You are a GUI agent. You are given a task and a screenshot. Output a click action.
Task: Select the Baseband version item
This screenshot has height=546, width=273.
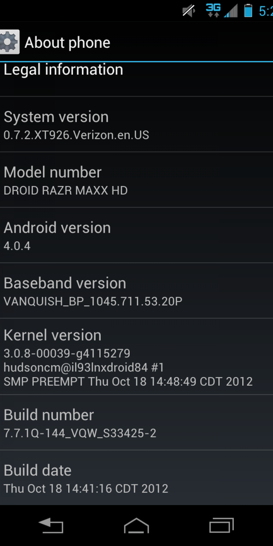pos(136,291)
